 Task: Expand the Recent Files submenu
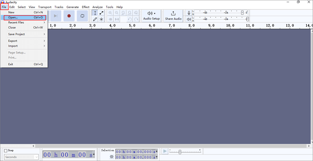tap(24, 22)
